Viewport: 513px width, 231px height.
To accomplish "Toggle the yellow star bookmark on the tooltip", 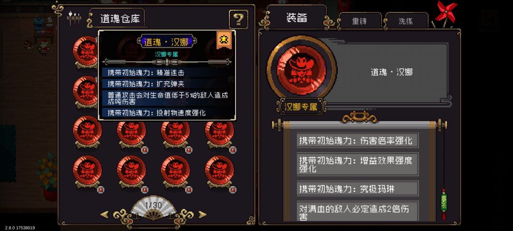I will 224,39.
